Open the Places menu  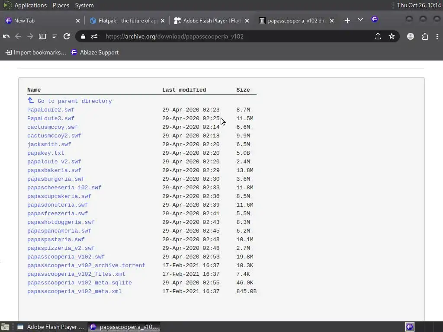(61, 5)
